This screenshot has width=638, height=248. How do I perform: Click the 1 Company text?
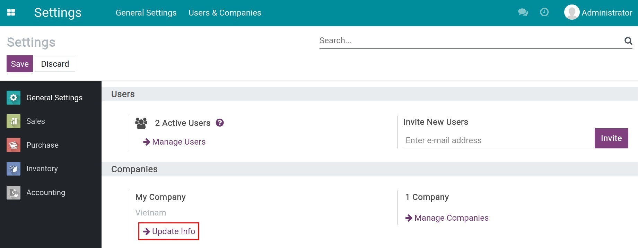click(427, 197)
